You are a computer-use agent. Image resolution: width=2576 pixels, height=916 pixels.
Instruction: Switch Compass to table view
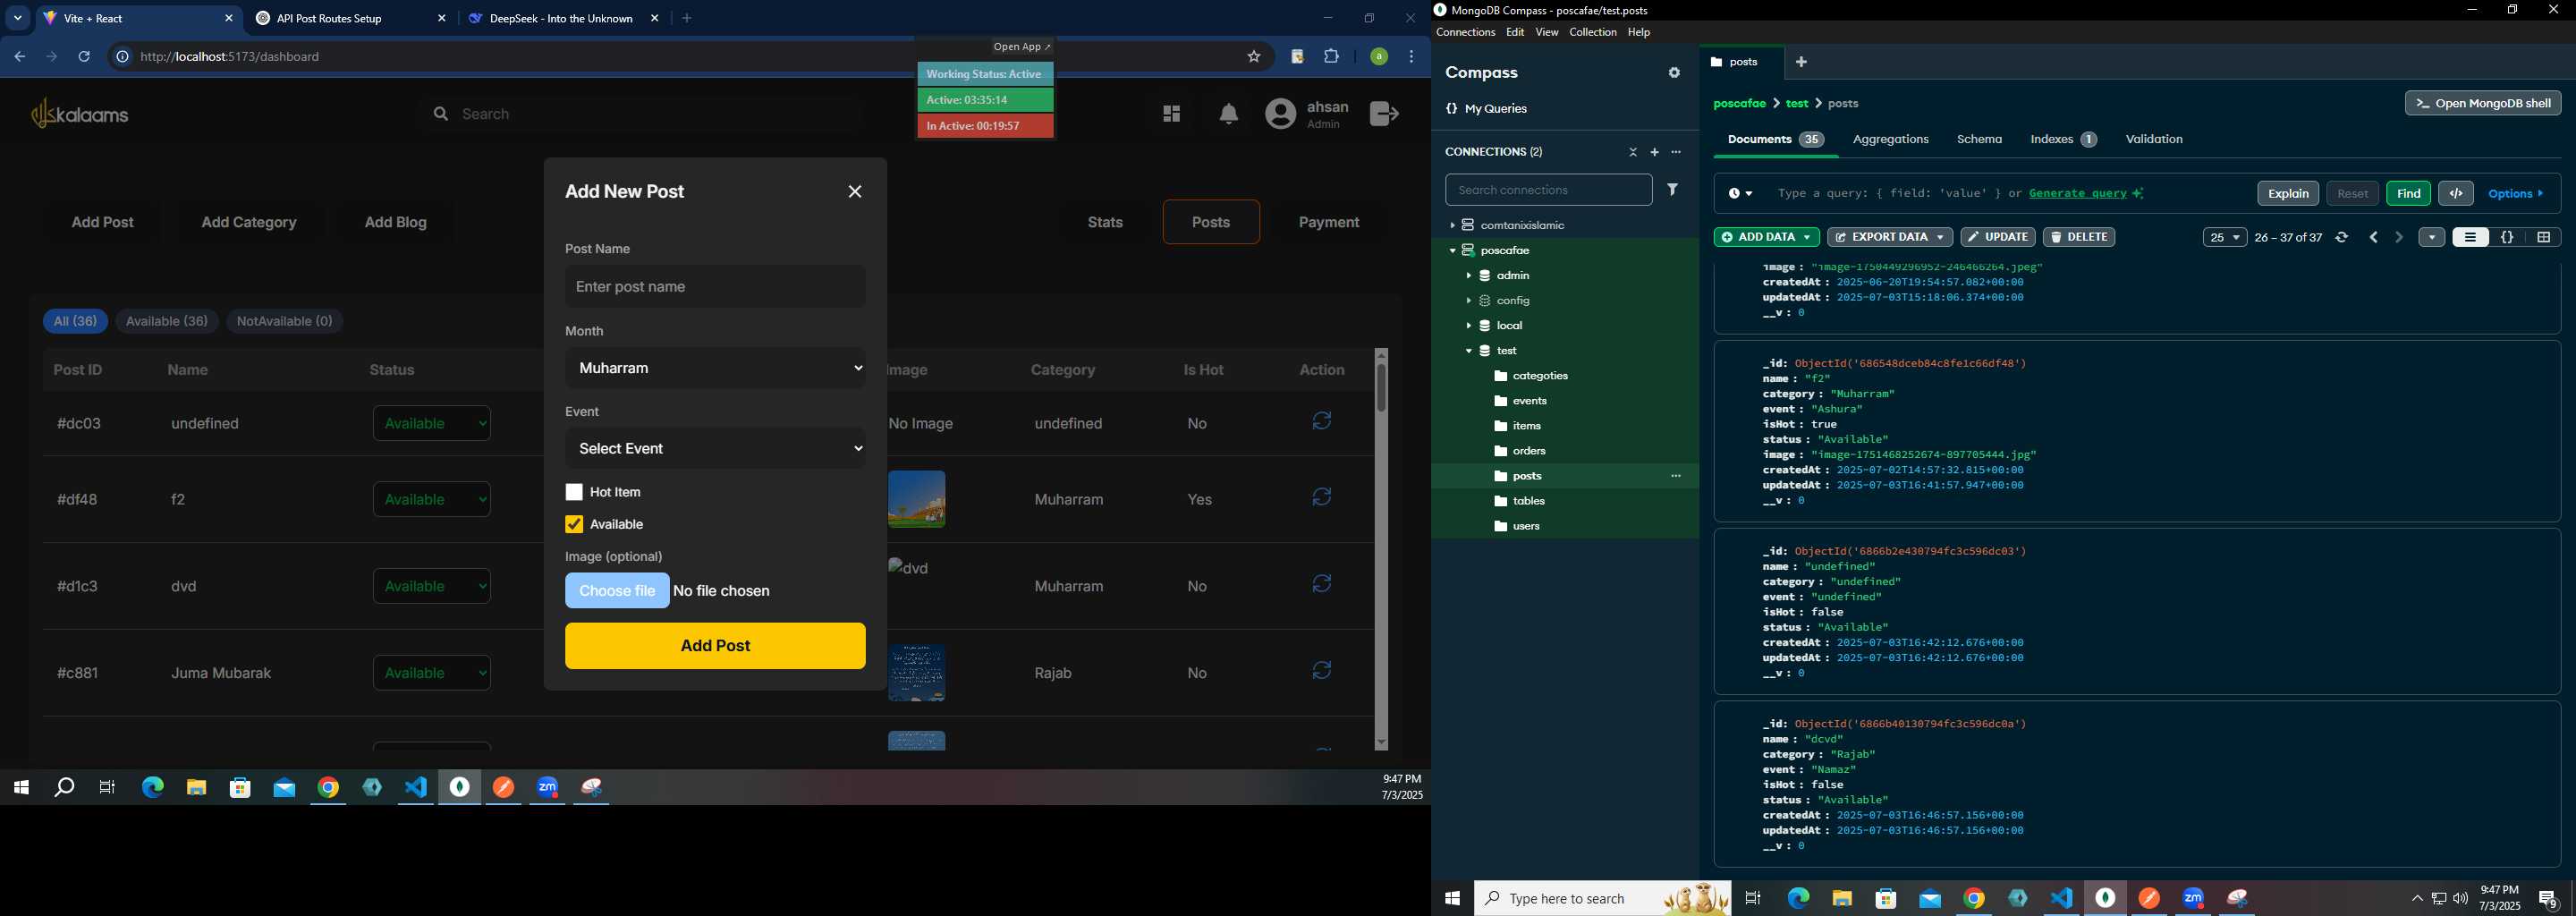tap(2543, 237)
